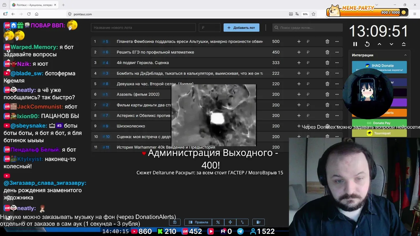Pause the auction countdown timer
Viewport: 420px width, 236px height.
[355, 44]
